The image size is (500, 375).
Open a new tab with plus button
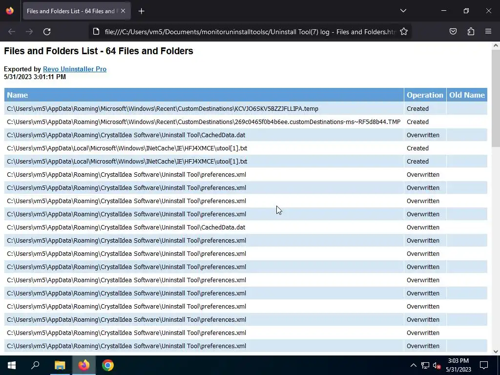141,11
